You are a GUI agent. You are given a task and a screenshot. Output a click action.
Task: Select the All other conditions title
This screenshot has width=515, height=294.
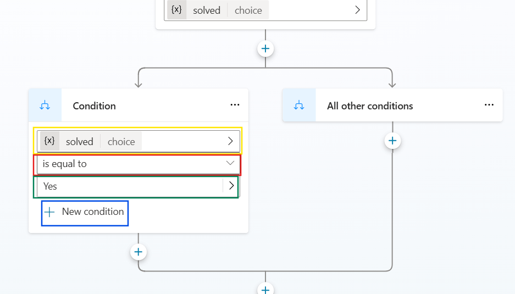[370, 106]
